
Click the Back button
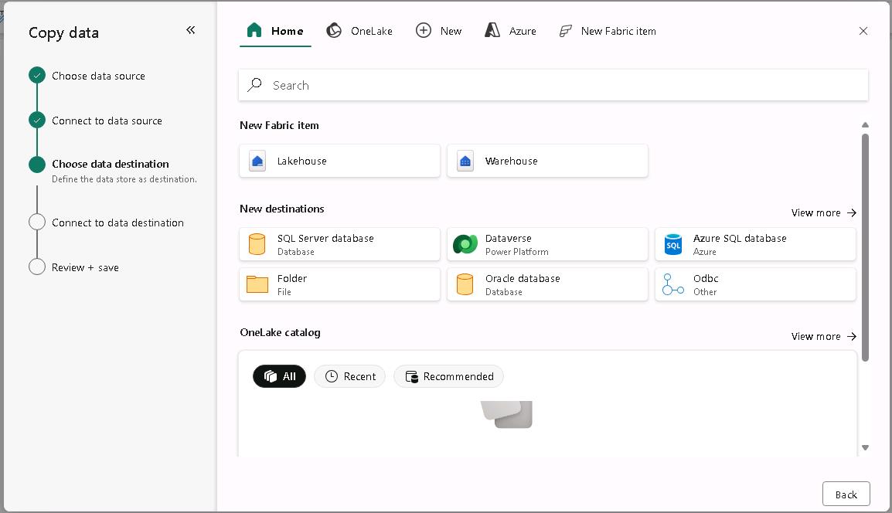tap(846, 494)
